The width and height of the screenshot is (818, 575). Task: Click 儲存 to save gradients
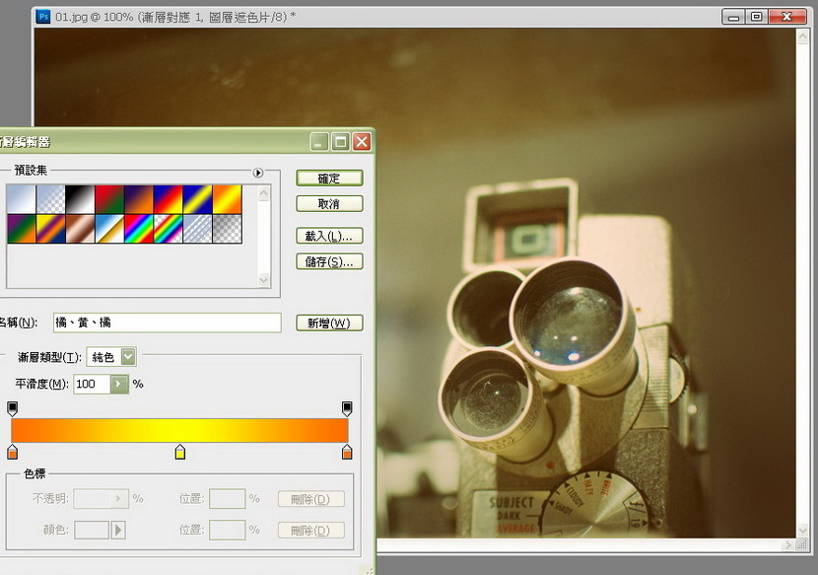(x=329, y=262)
